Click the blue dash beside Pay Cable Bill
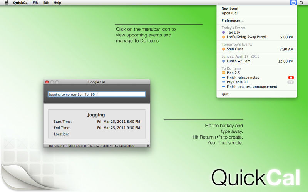 pos(223,82)
